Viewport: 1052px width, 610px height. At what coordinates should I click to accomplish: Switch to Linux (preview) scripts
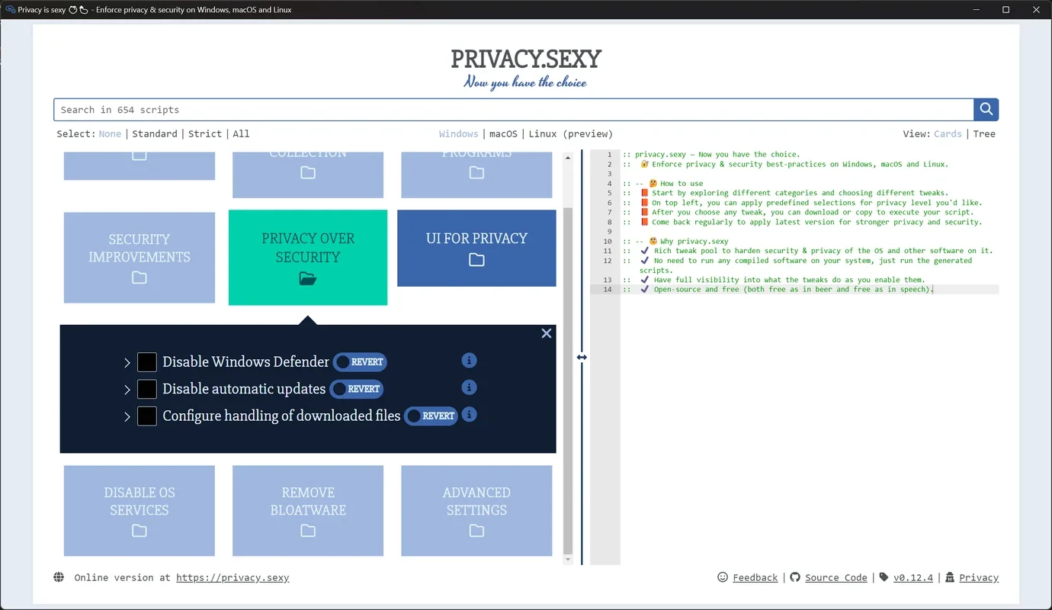click(x=571, y=133)
